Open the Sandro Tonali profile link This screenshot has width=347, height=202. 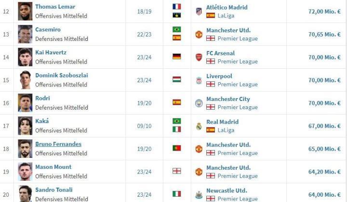pyautogui.click(x=54, y=190)
